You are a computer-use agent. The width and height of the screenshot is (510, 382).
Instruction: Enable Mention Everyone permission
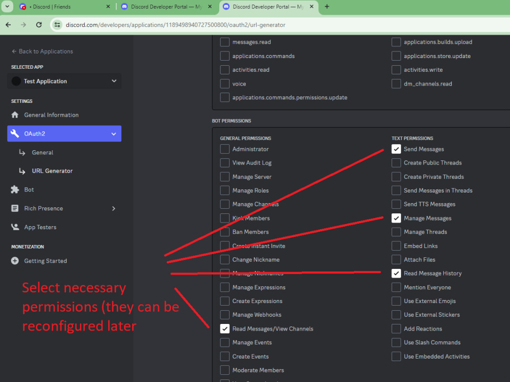pyautogui.click(x=396, y=287)
